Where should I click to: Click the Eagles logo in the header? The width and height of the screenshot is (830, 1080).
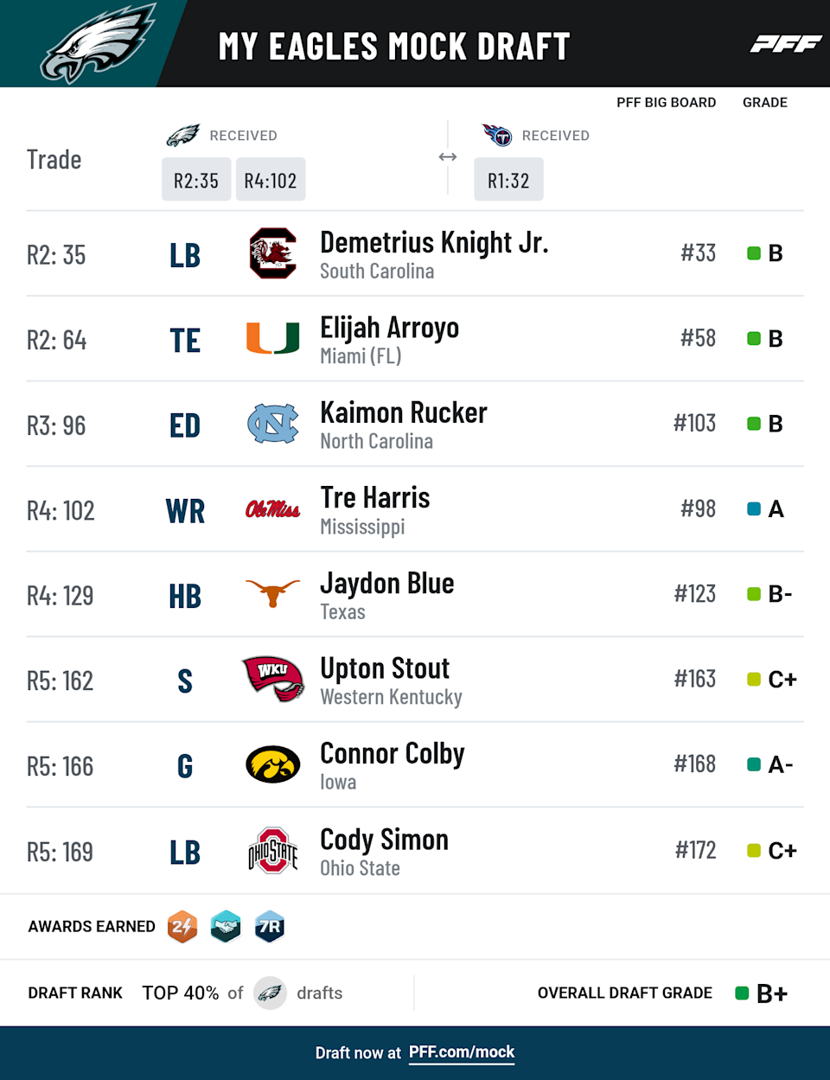97,45
